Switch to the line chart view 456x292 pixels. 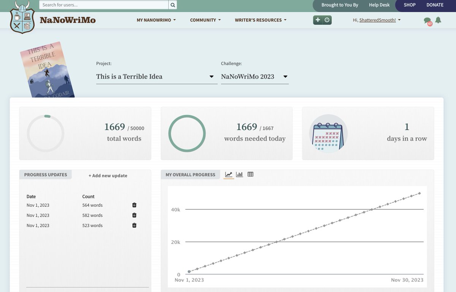pos(228,174)
